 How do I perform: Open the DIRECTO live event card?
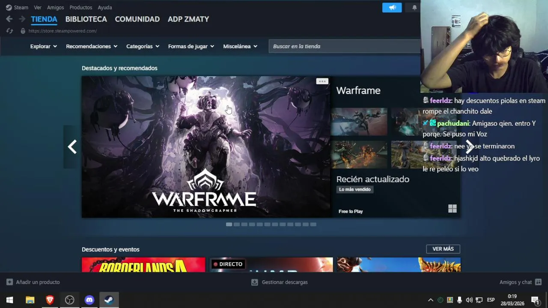click(x=271, y=264)
